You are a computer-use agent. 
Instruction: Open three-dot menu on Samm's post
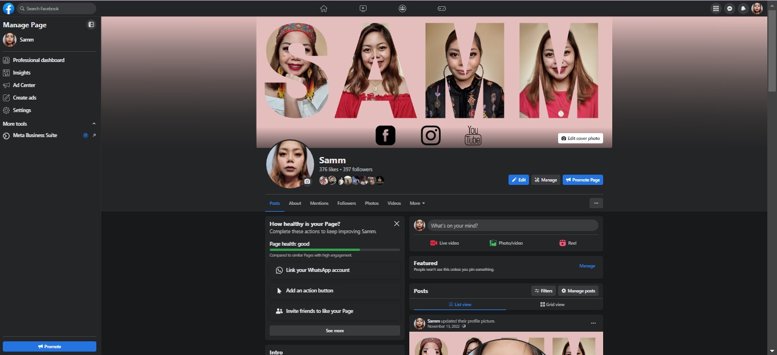[x=593, y=323]
